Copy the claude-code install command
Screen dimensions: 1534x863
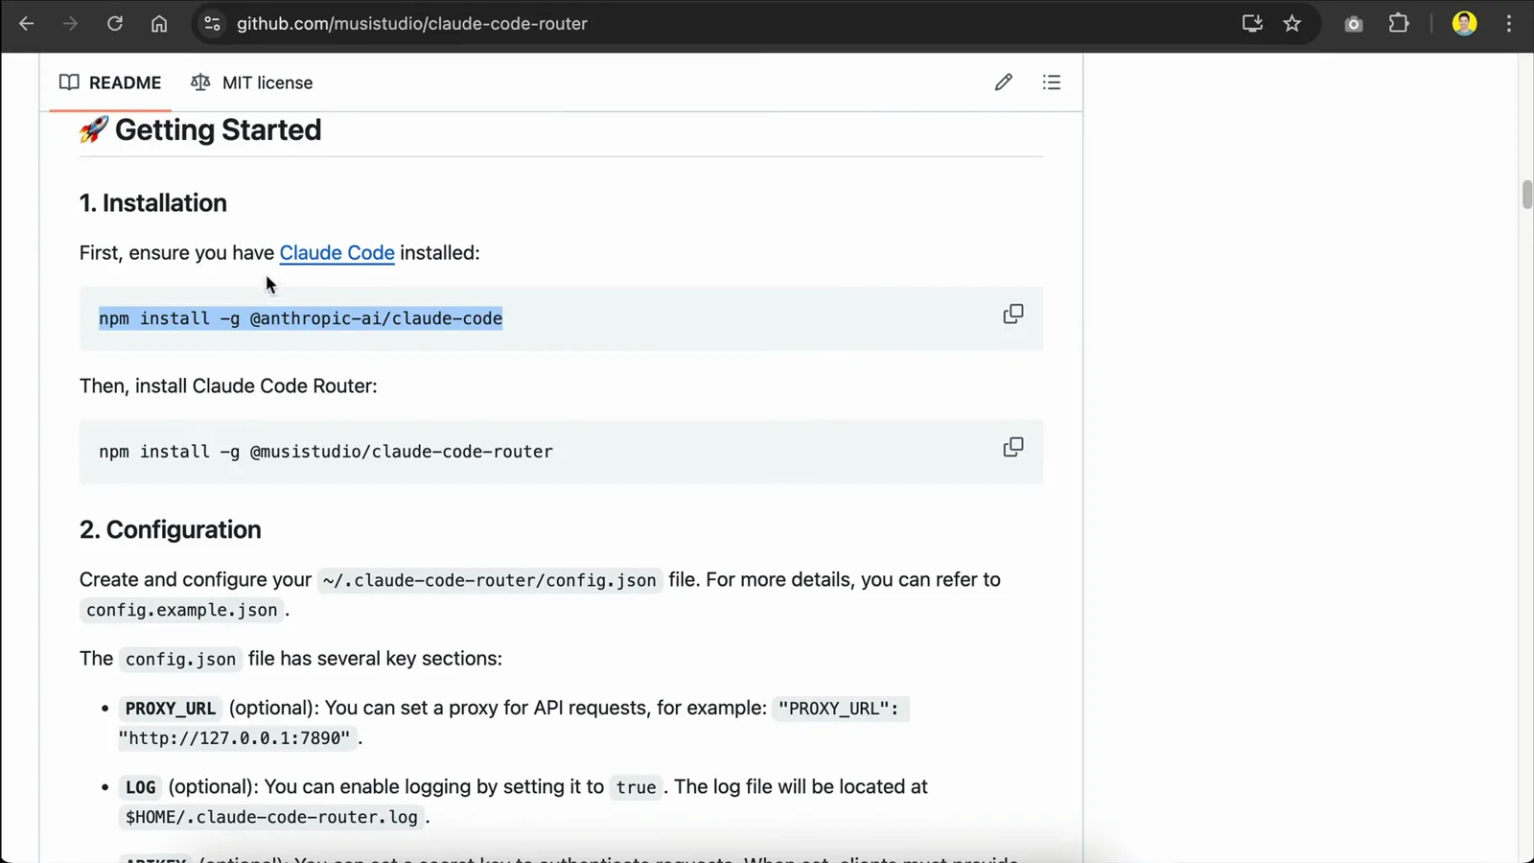point(1013,315)
